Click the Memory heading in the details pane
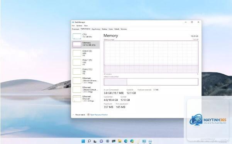This screenshot has height=144, width=232. (111, 35)
